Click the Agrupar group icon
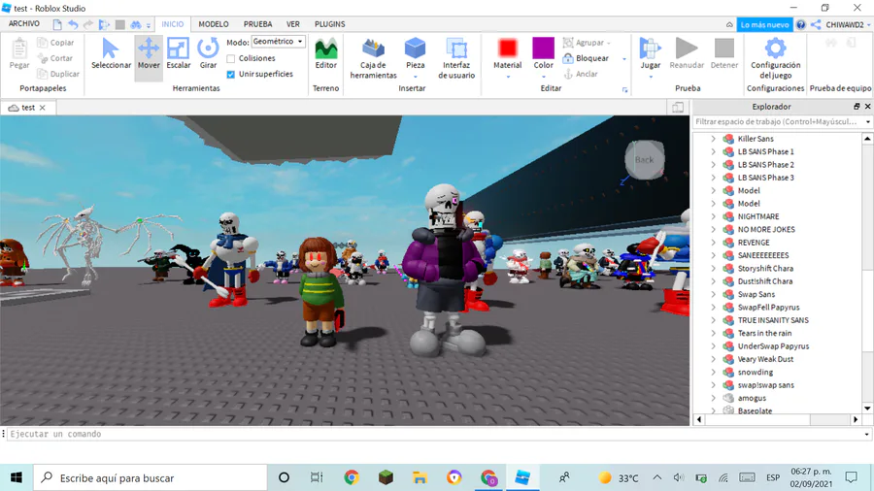 point(568,43)
